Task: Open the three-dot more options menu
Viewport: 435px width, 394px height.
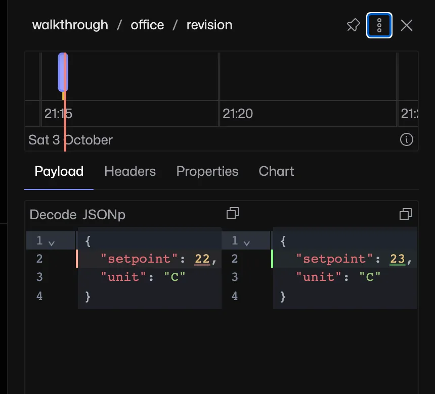Action: [x=379, y=25]
